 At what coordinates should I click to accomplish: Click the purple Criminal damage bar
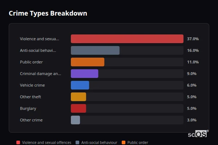[x=84, y=74]
